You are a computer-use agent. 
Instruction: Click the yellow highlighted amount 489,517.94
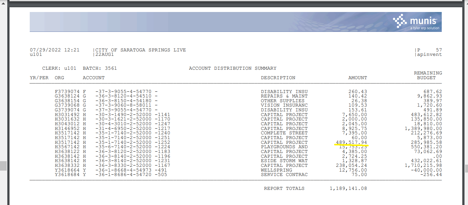pos(351,142)
